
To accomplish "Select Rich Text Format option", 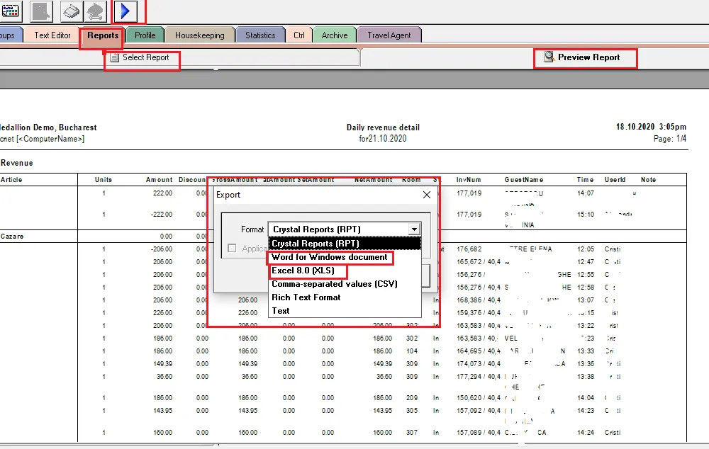I will click(306, 297).
